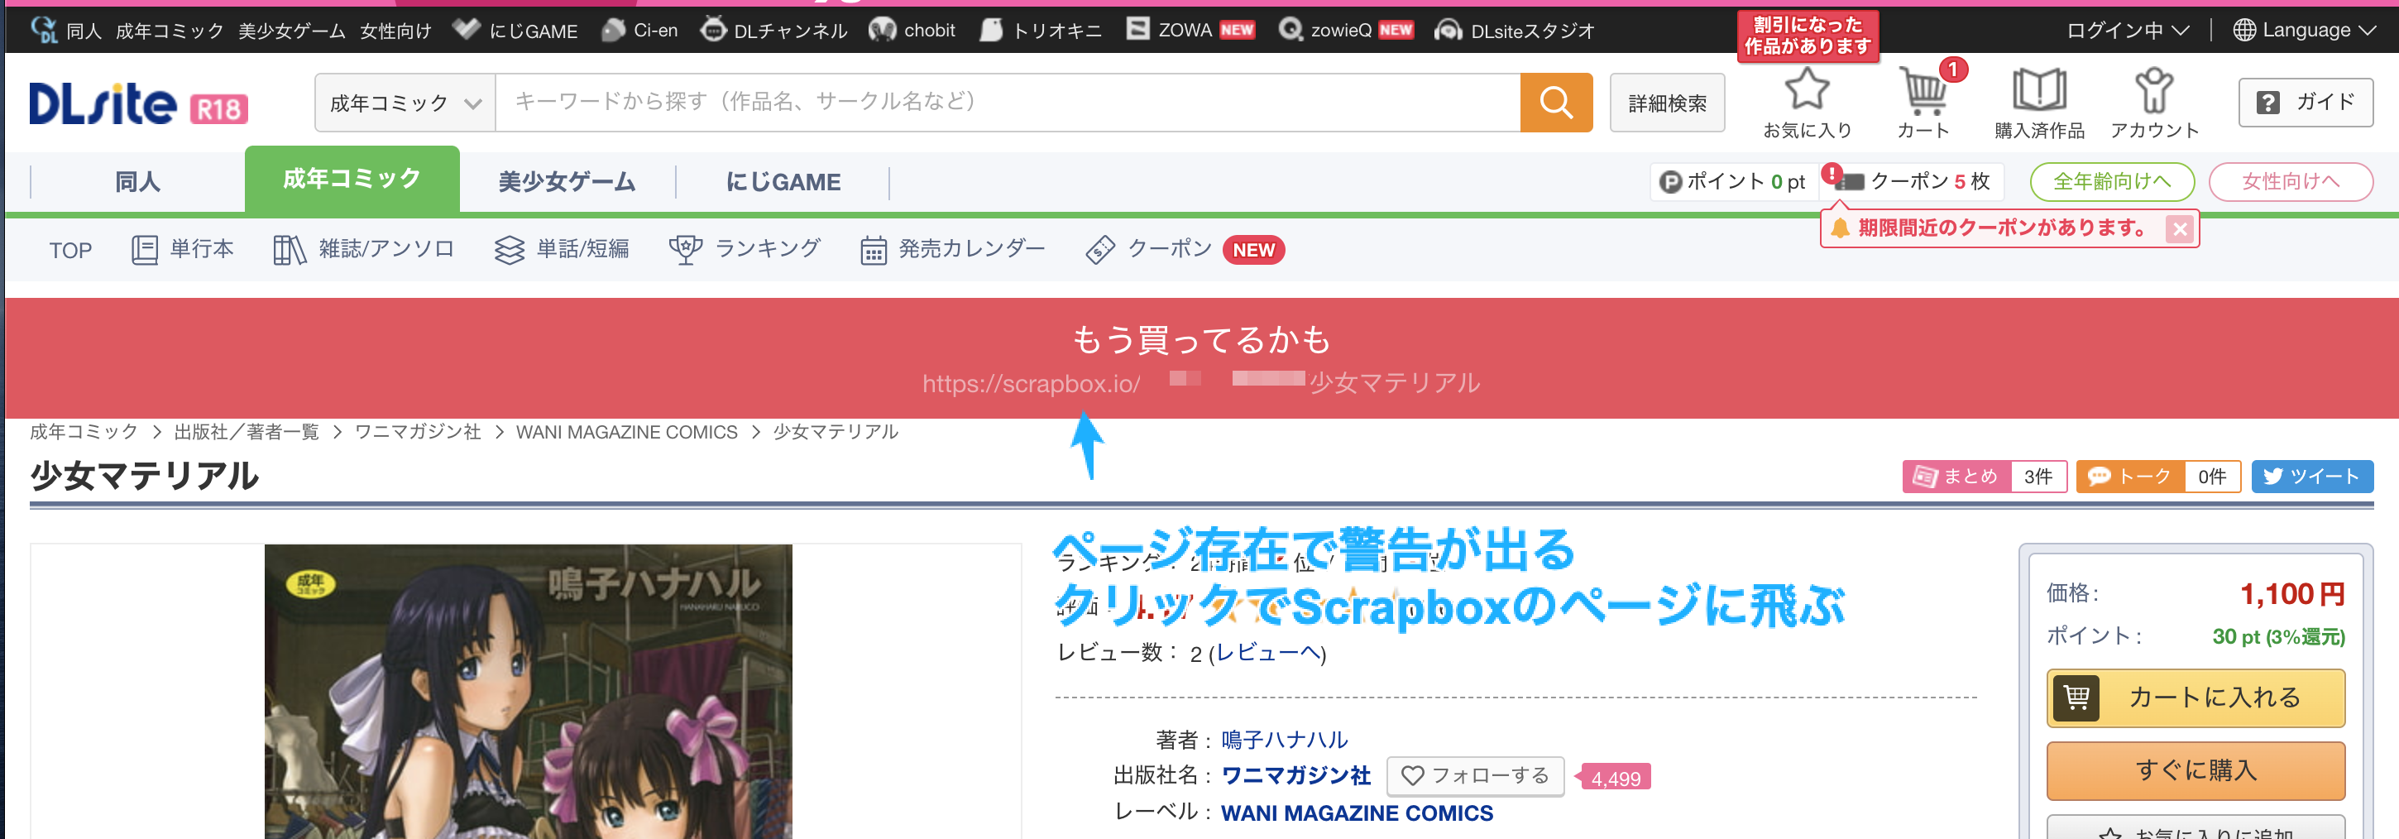Open the Language dropdown
The image size is (2399, 839).
pyautogui.click(x=2304, y=31)
